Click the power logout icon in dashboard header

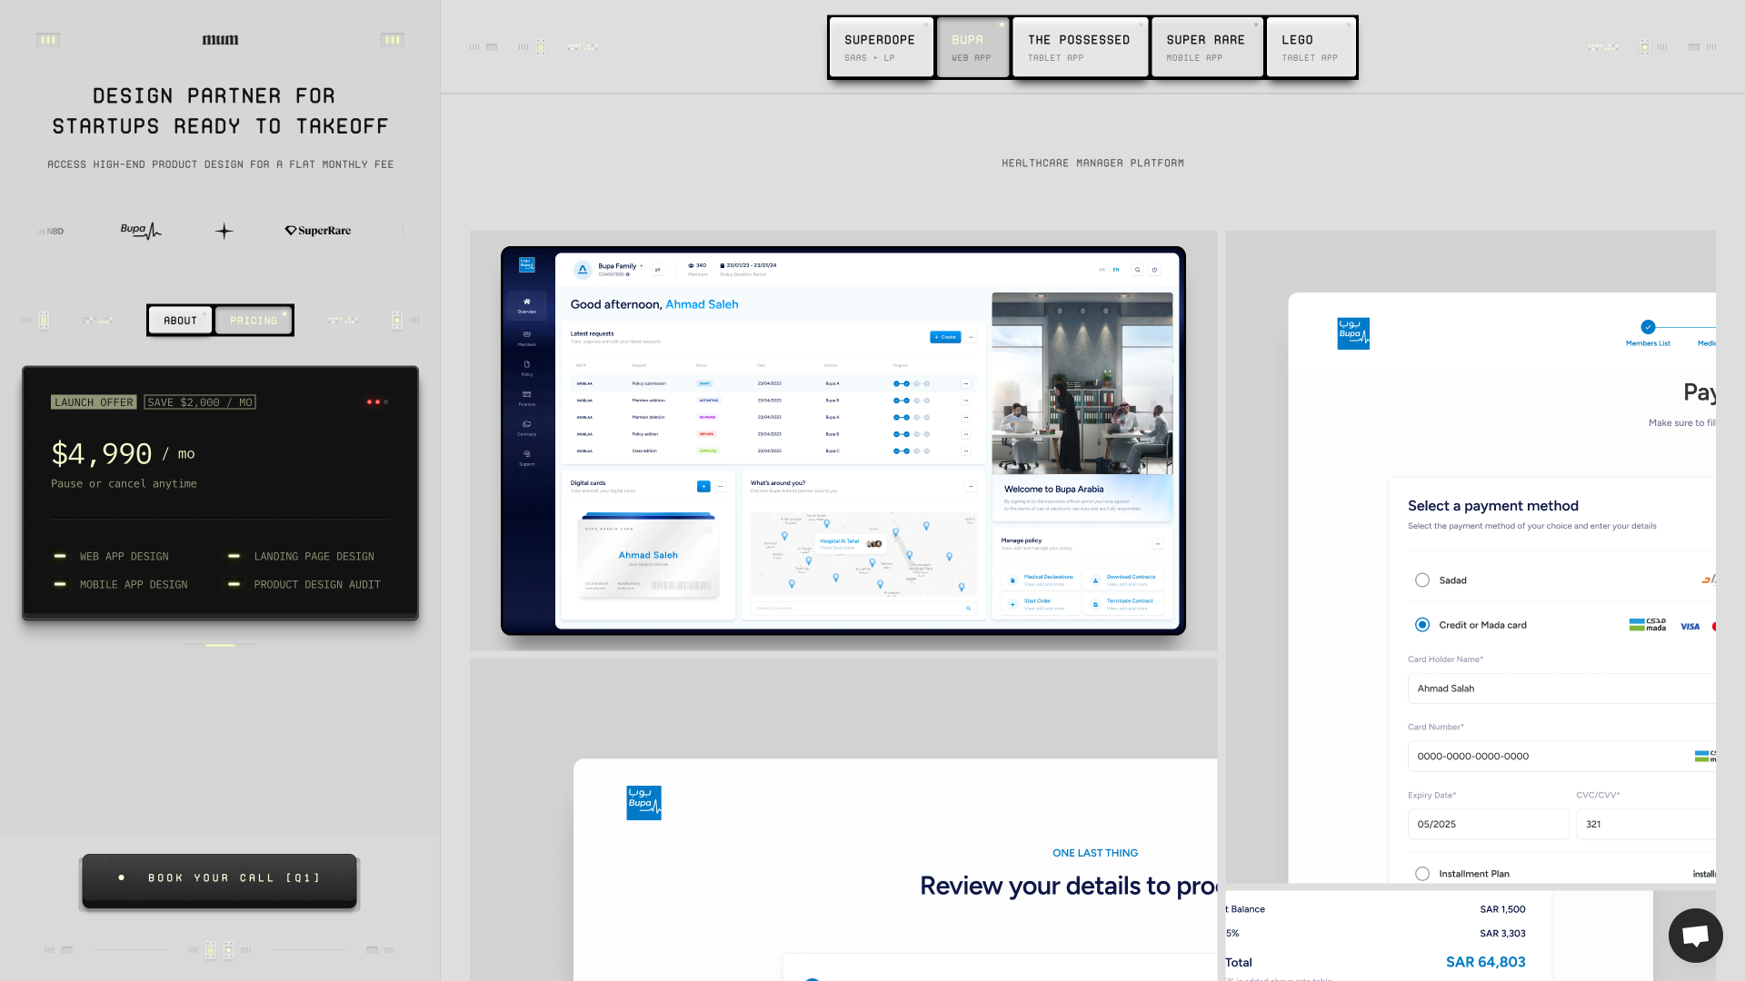[1155, 270]
